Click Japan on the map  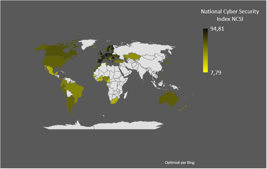[168, 63]
